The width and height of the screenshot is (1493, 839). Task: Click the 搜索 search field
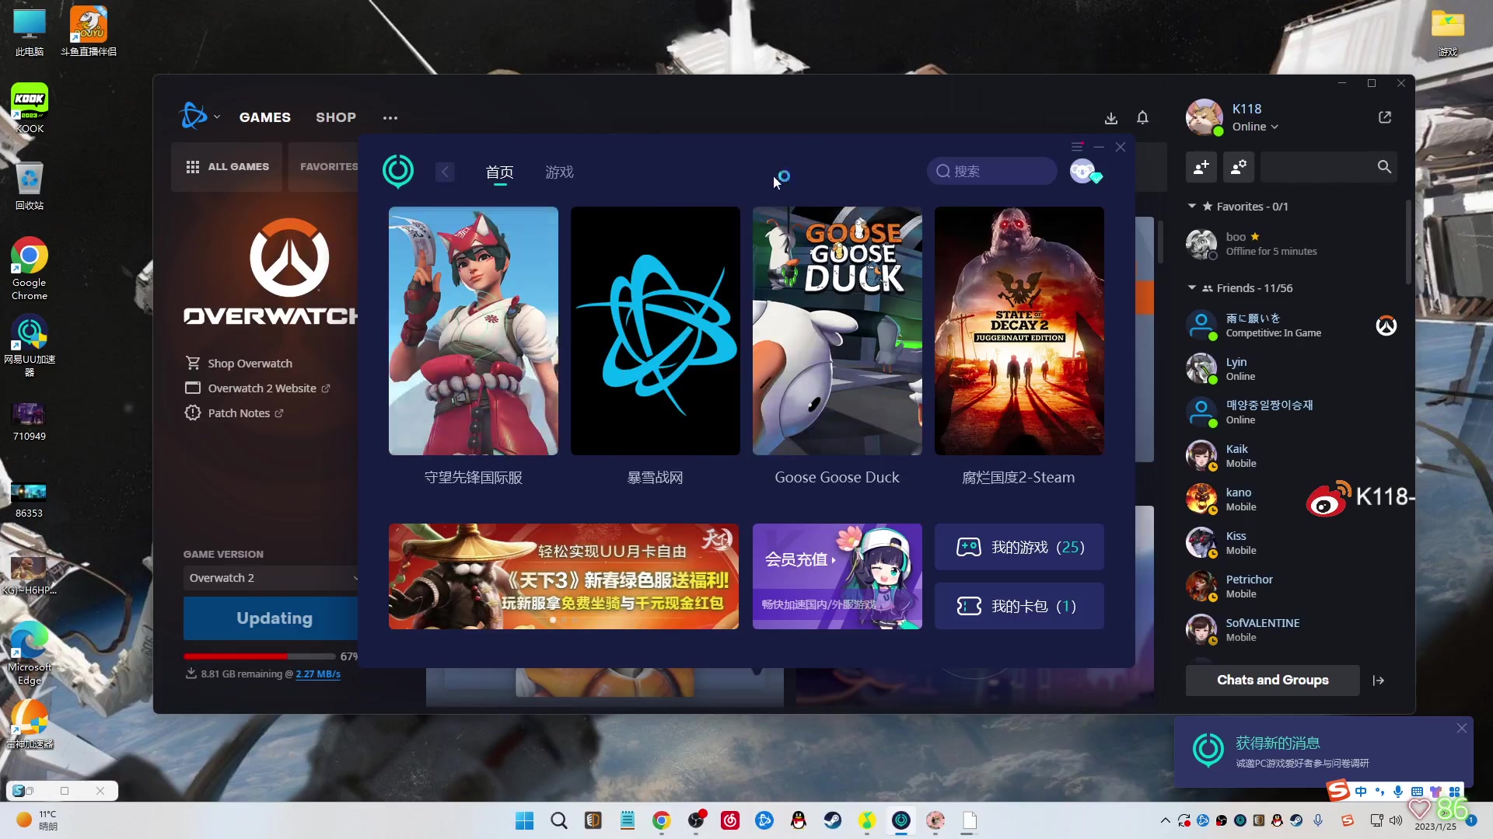coord(991,171)
